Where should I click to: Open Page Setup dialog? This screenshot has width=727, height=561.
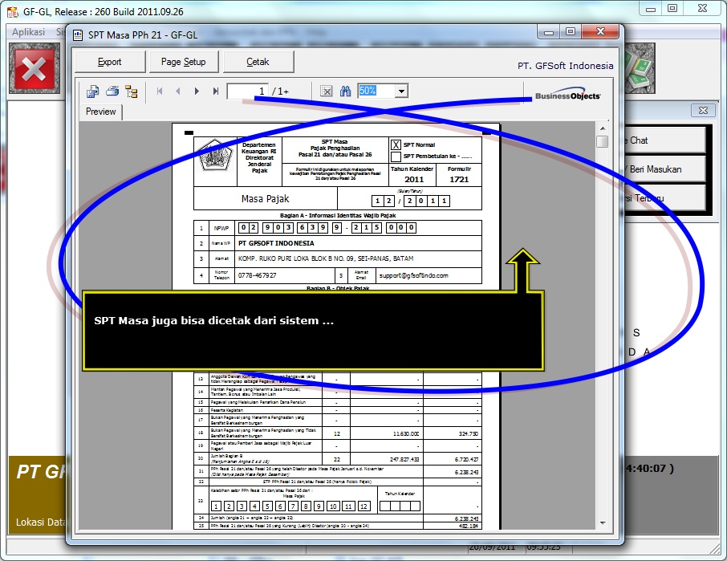click(x=184, y=62)
